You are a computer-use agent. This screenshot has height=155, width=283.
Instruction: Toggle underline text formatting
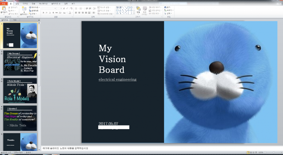click(x=50, y=13)
